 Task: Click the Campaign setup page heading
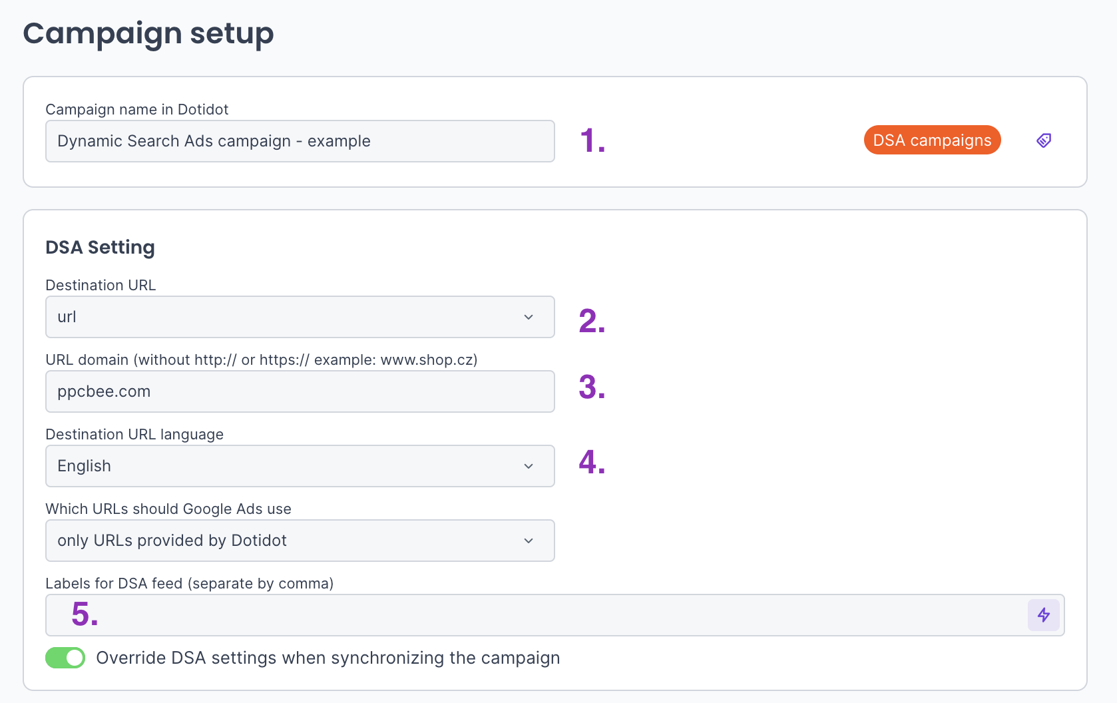[148, 33]
